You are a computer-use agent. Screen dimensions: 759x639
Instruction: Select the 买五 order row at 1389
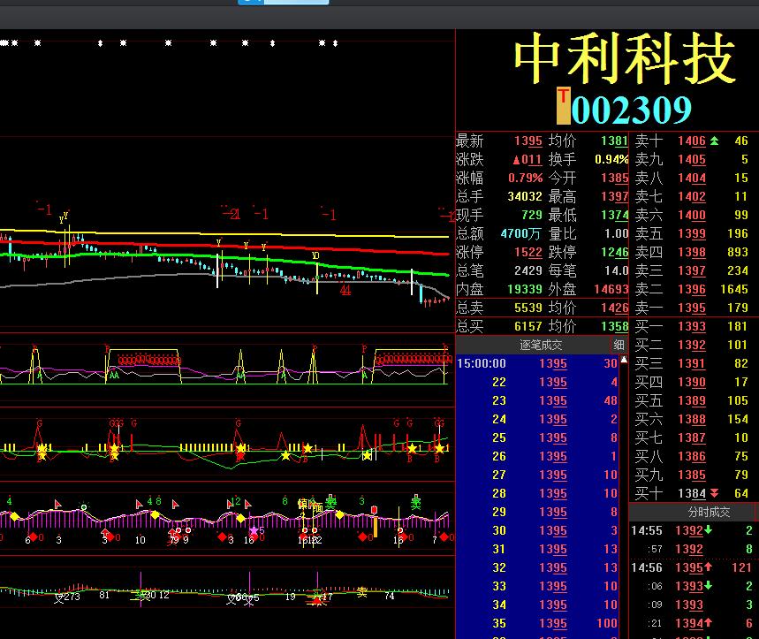click(x=693, y=400)
